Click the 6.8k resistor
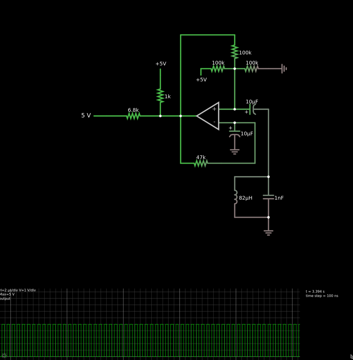 click(133, 116)
